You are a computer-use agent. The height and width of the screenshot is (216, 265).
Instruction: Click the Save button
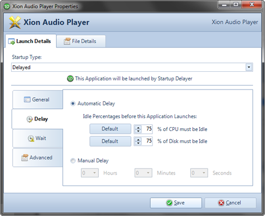tap(176, 203)
